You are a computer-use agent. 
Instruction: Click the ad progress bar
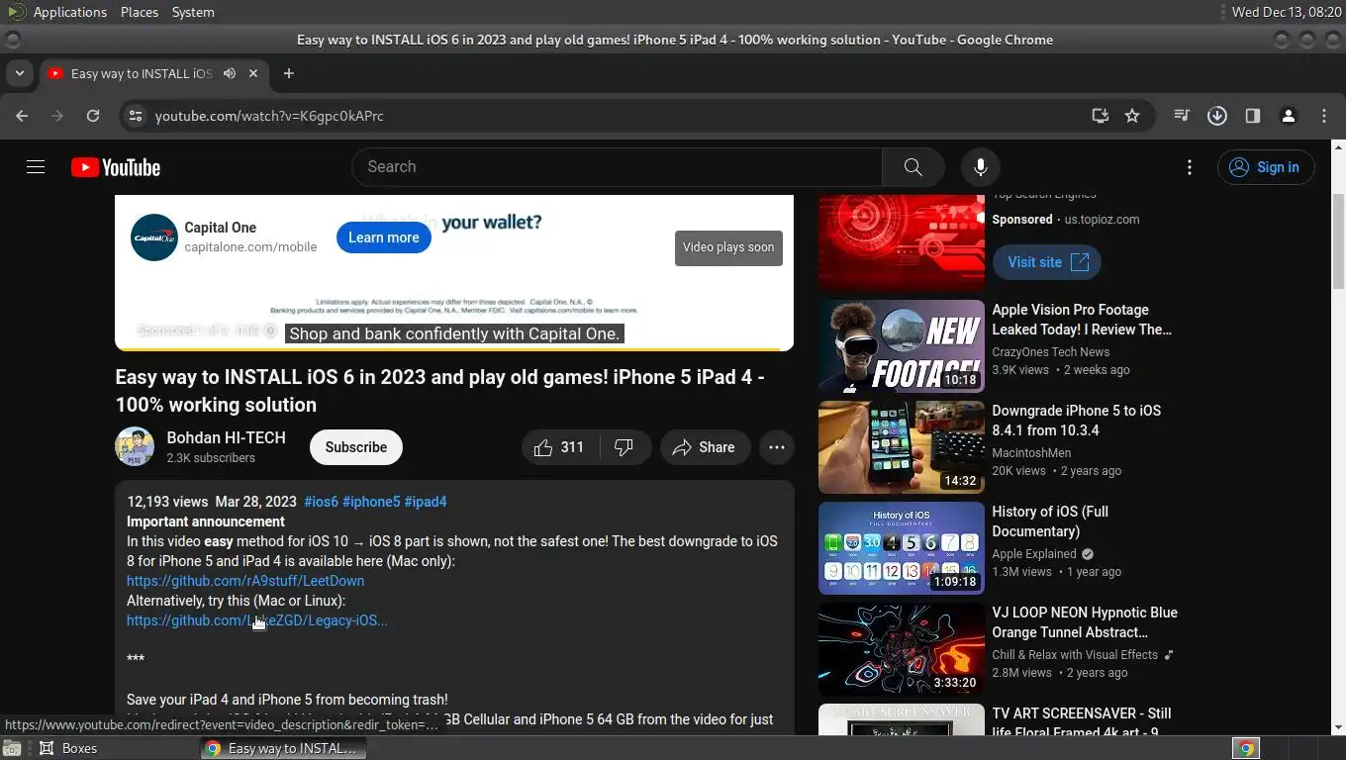[x=454, y=348]
